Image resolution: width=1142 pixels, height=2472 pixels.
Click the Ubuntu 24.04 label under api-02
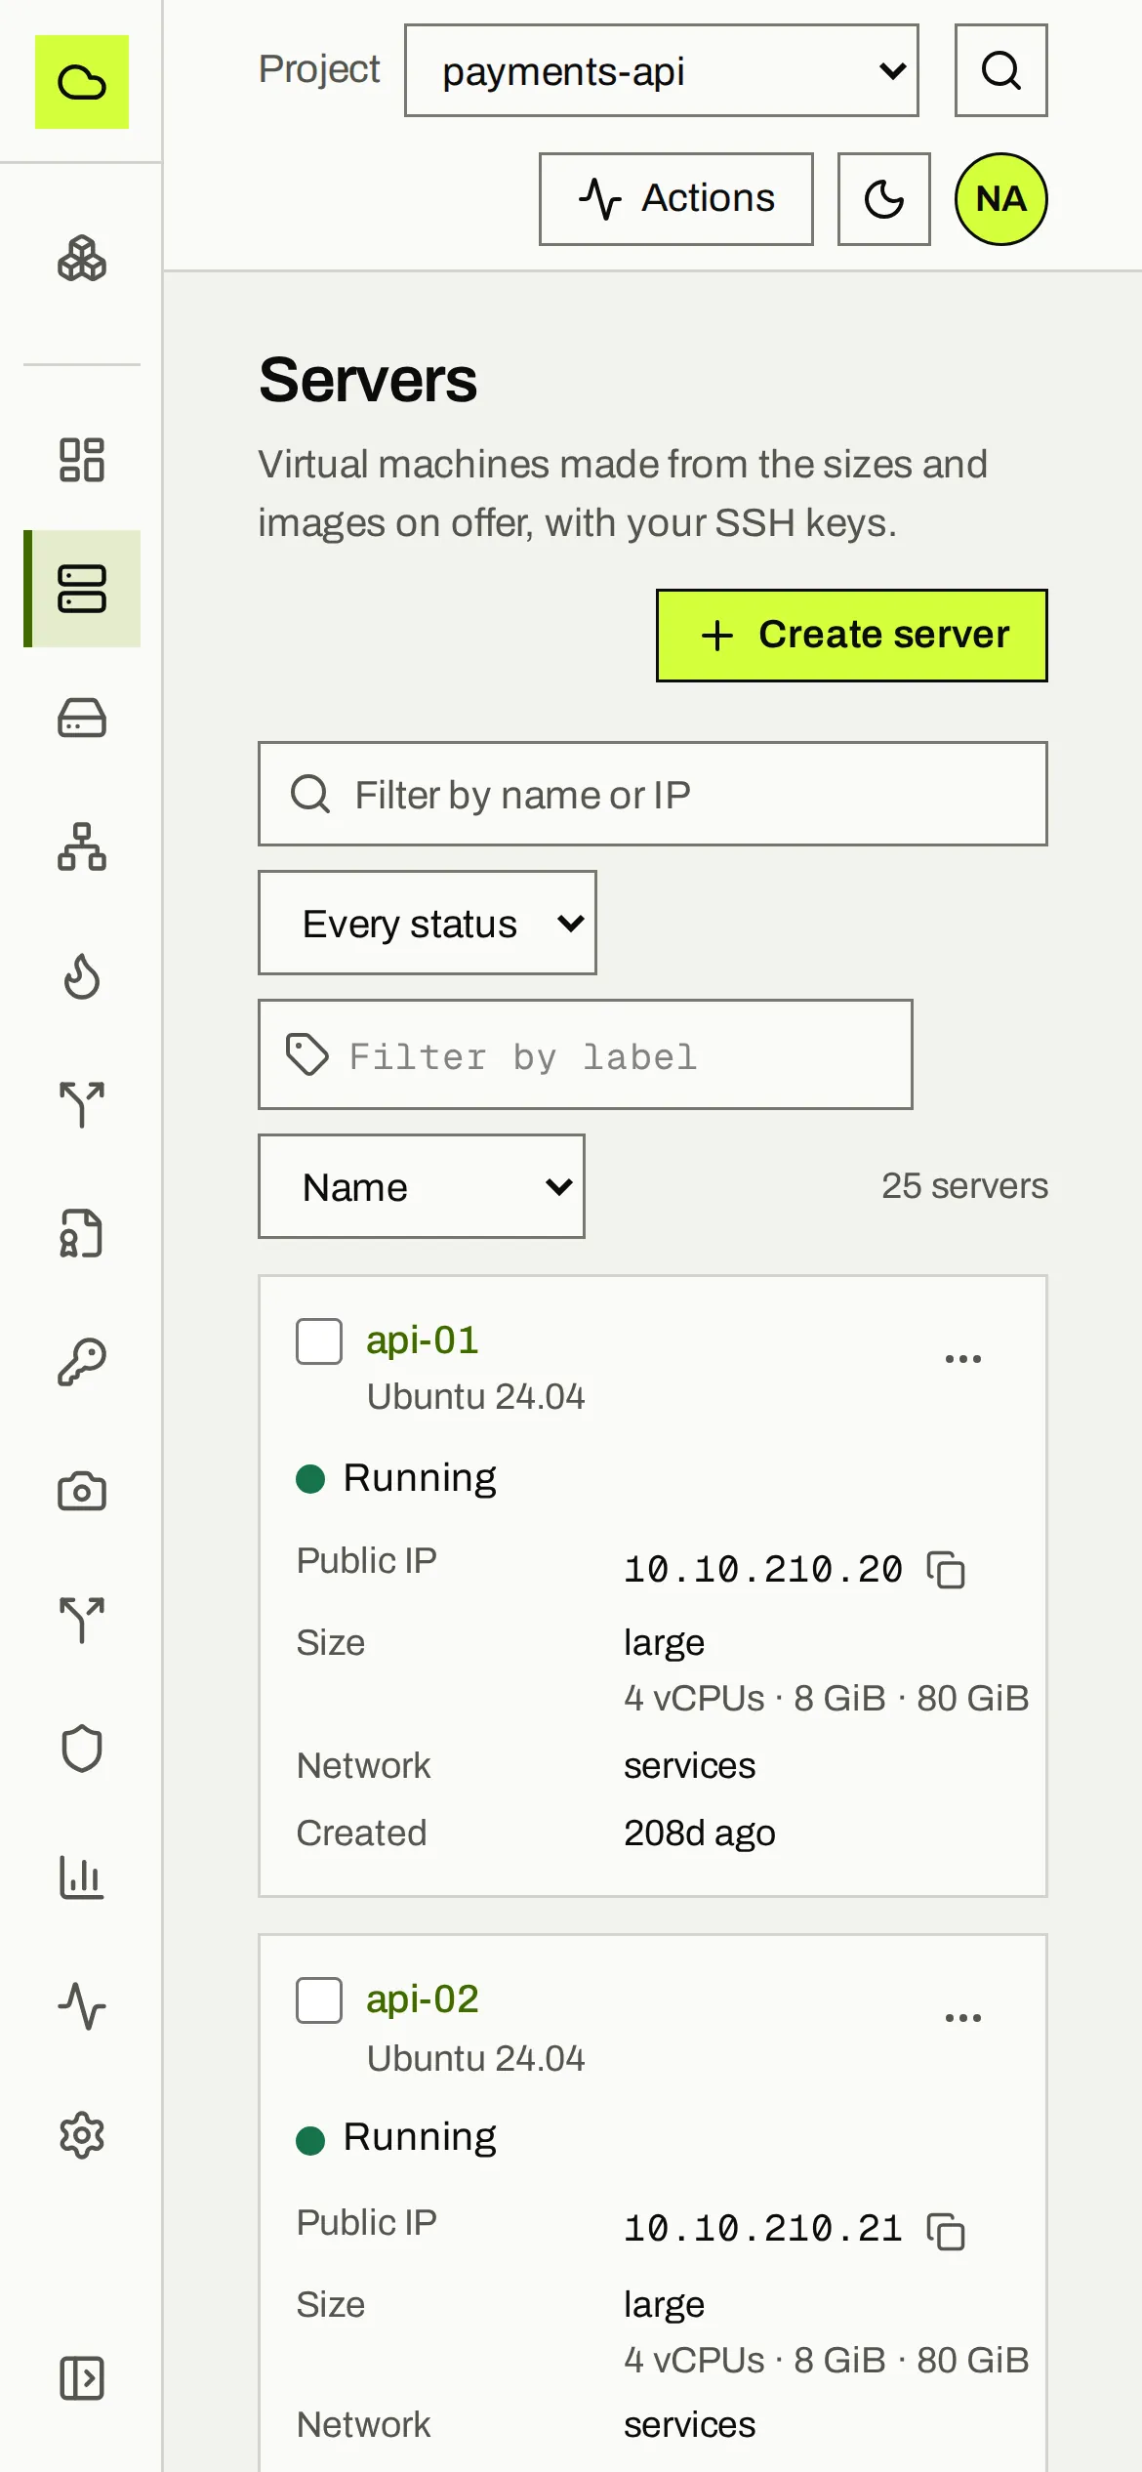475,2059
